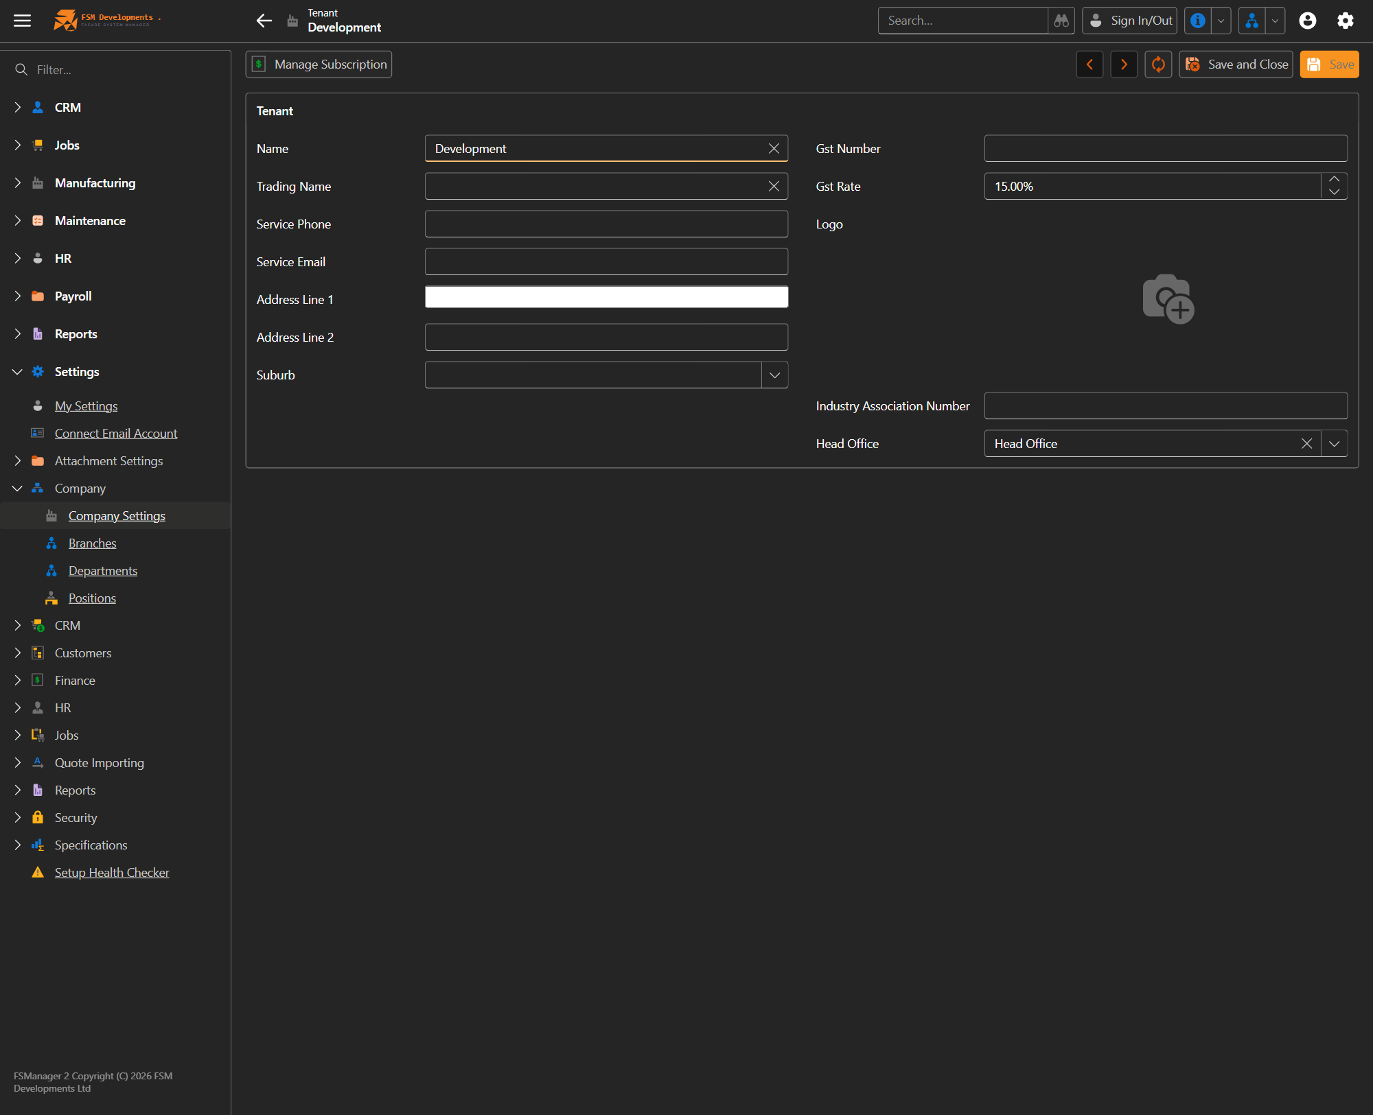
Task: Expand the top-level CRM menu
Action: [18, 107]
